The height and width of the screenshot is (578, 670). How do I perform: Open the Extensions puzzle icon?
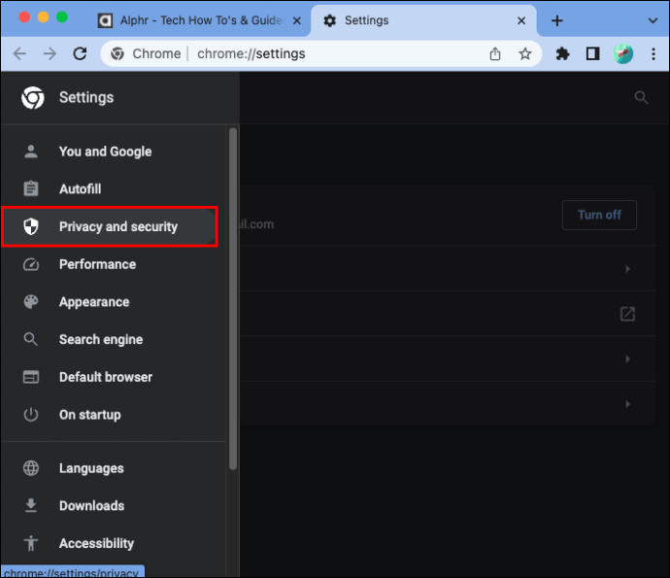562,53
